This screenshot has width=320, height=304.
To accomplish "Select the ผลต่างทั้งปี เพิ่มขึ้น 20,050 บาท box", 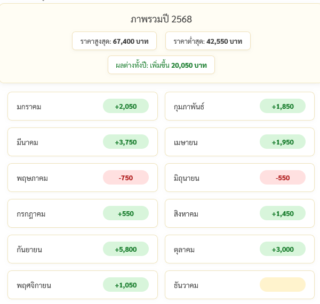I will 161,65.
